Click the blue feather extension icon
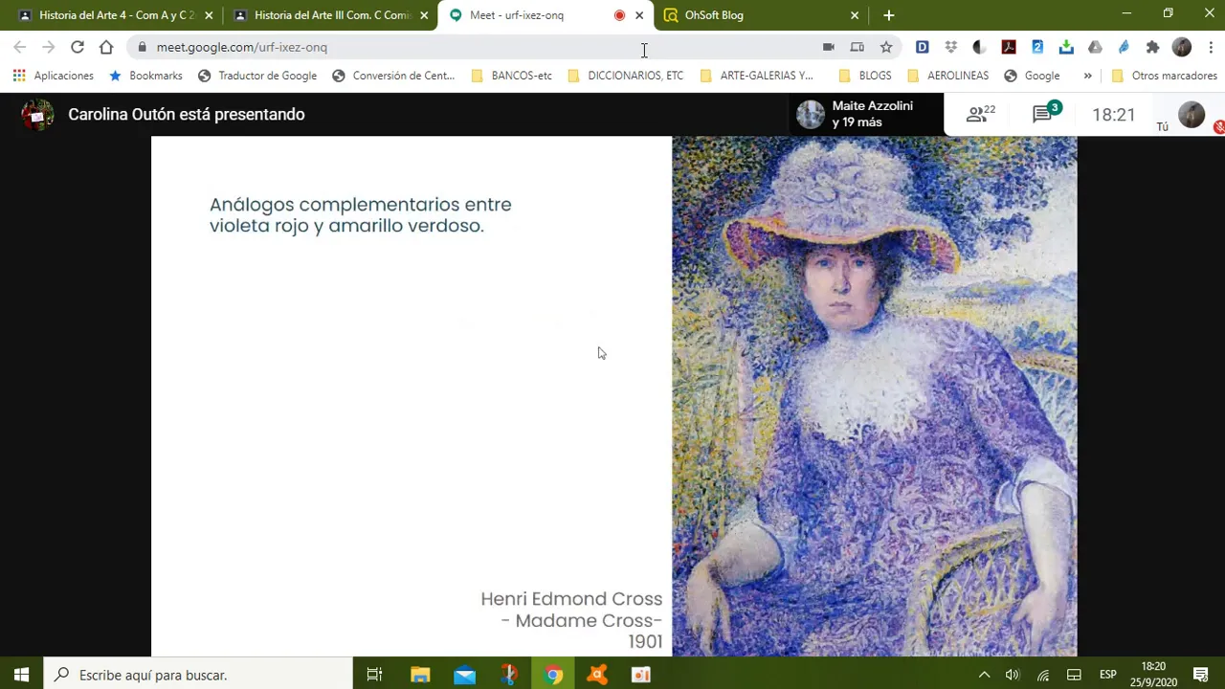The image size is (1225, 689). [1124, 47]
